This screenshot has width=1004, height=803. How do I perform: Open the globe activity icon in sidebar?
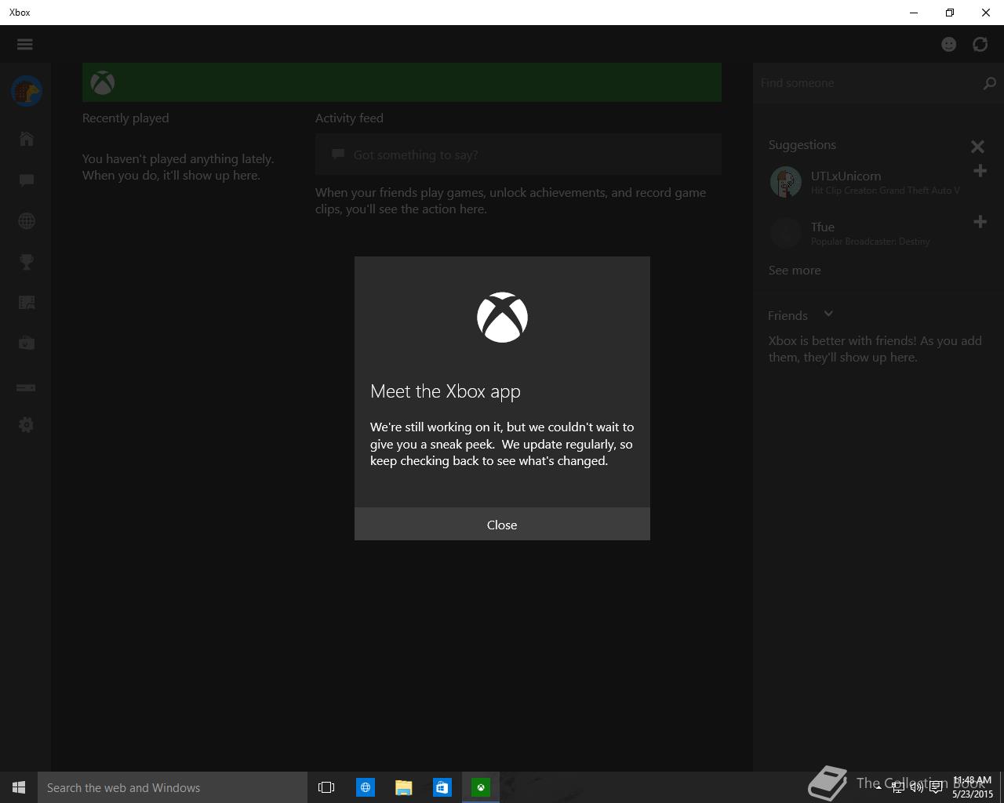[27, 221]
